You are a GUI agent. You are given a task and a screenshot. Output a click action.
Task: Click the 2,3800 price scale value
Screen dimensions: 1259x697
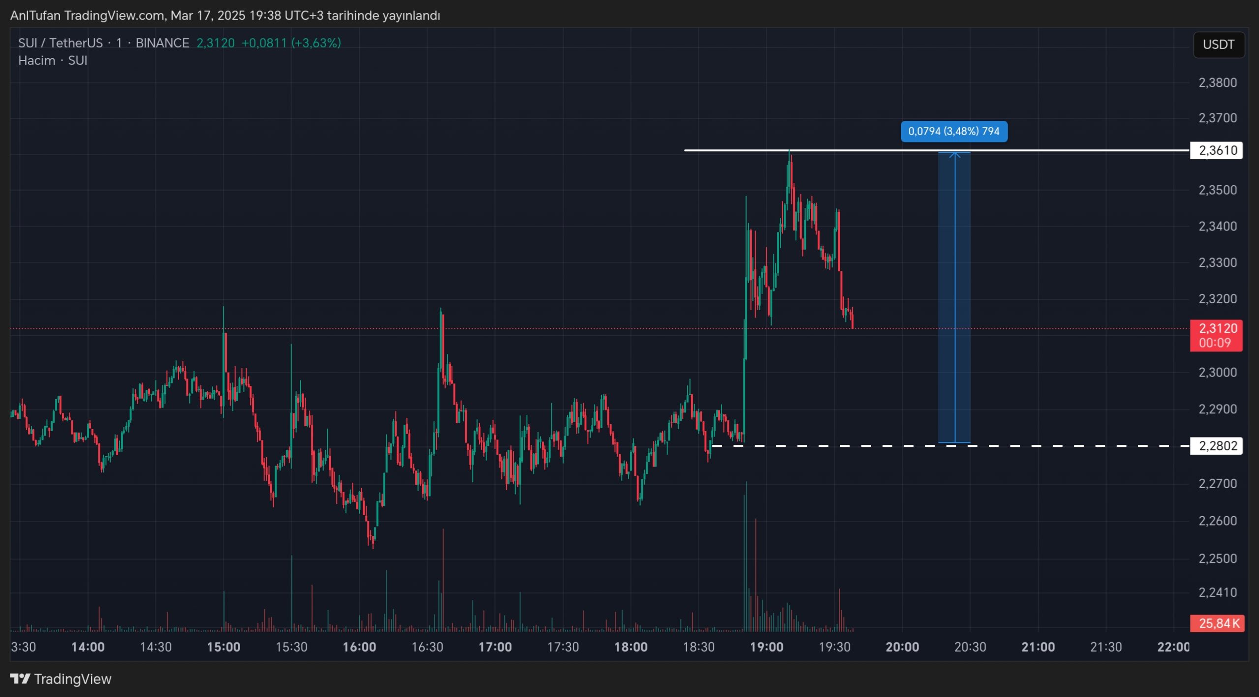[x=1217, y=83]
